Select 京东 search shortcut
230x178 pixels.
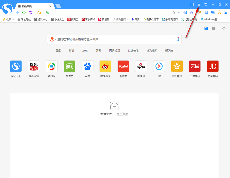tap(85, 51)
